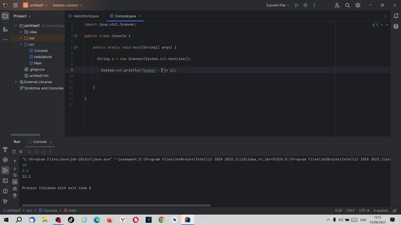Go down the stack trace in console
This screenshot has width=401, height=225.
(x=15, y=168)
